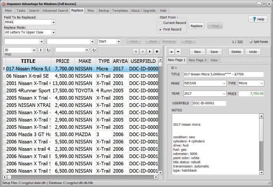Click the TITLE column header

tap(28, 61)
